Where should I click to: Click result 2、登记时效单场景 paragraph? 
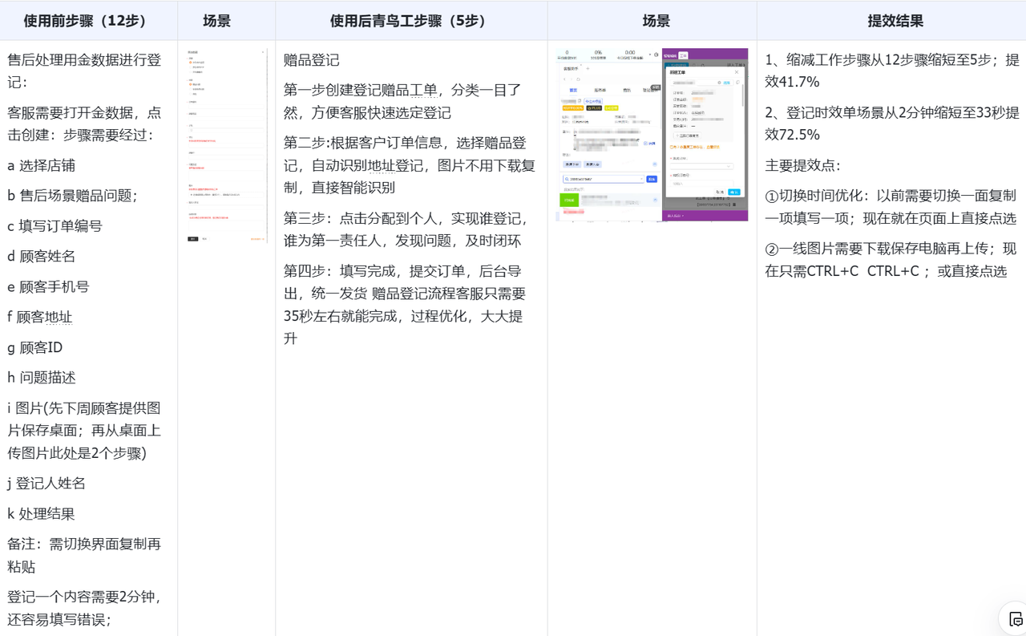[892, 124]
